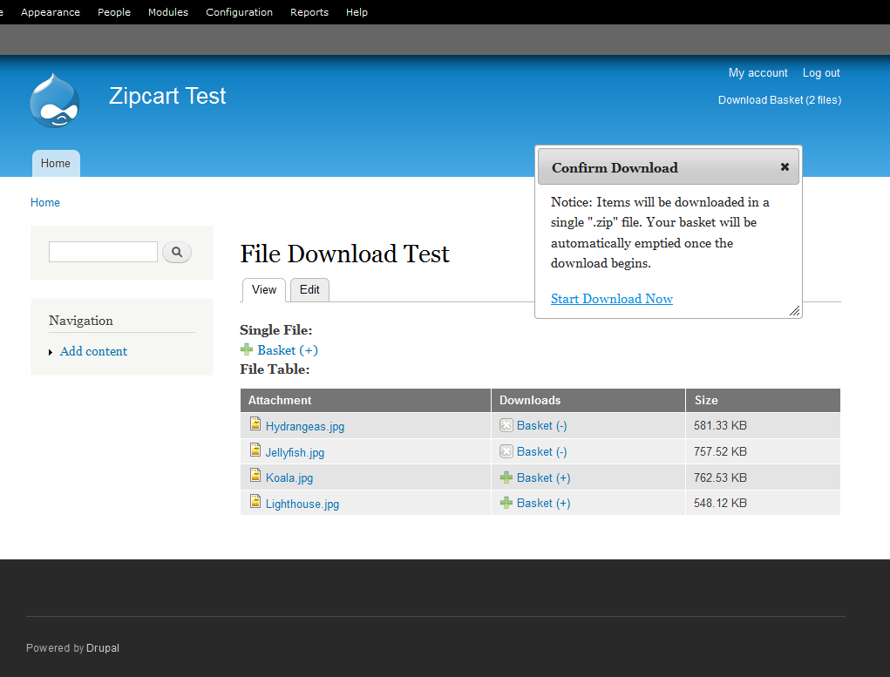Select the Home main menu tab

click(56, 164)
